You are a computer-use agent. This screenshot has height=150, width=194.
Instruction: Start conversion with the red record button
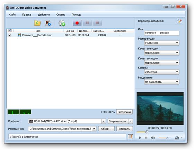pos(77,23)
